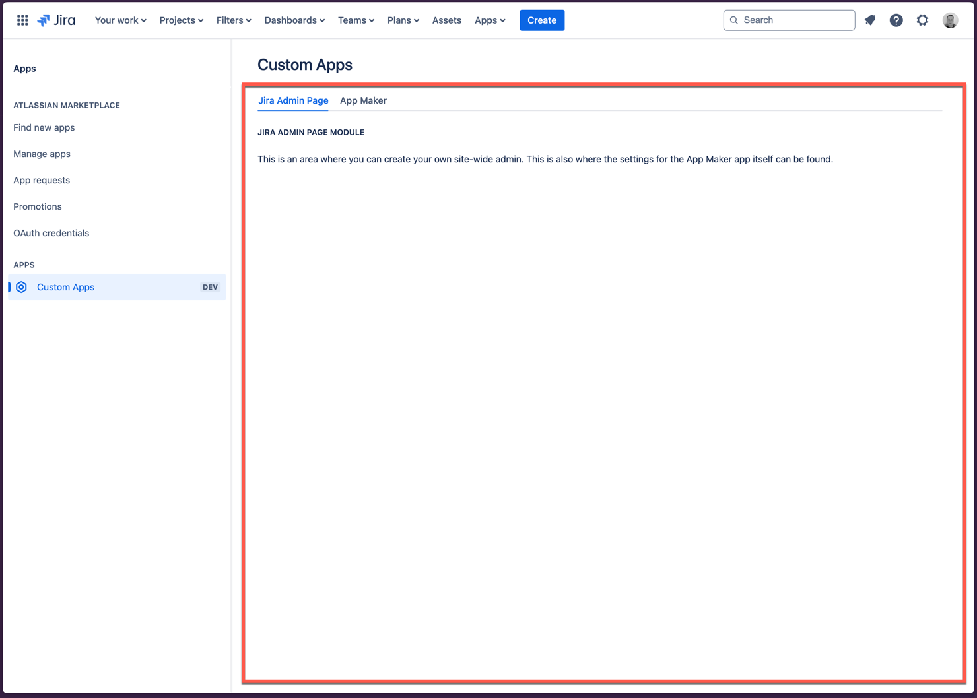Open Find new apps in sidebar
977x698 pixels.
tap(44, 127)
